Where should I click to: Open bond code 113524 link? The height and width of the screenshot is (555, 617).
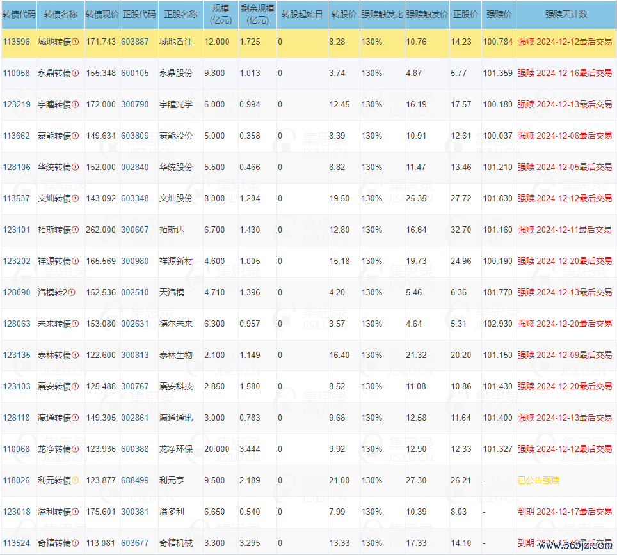(x=17, y=543)
